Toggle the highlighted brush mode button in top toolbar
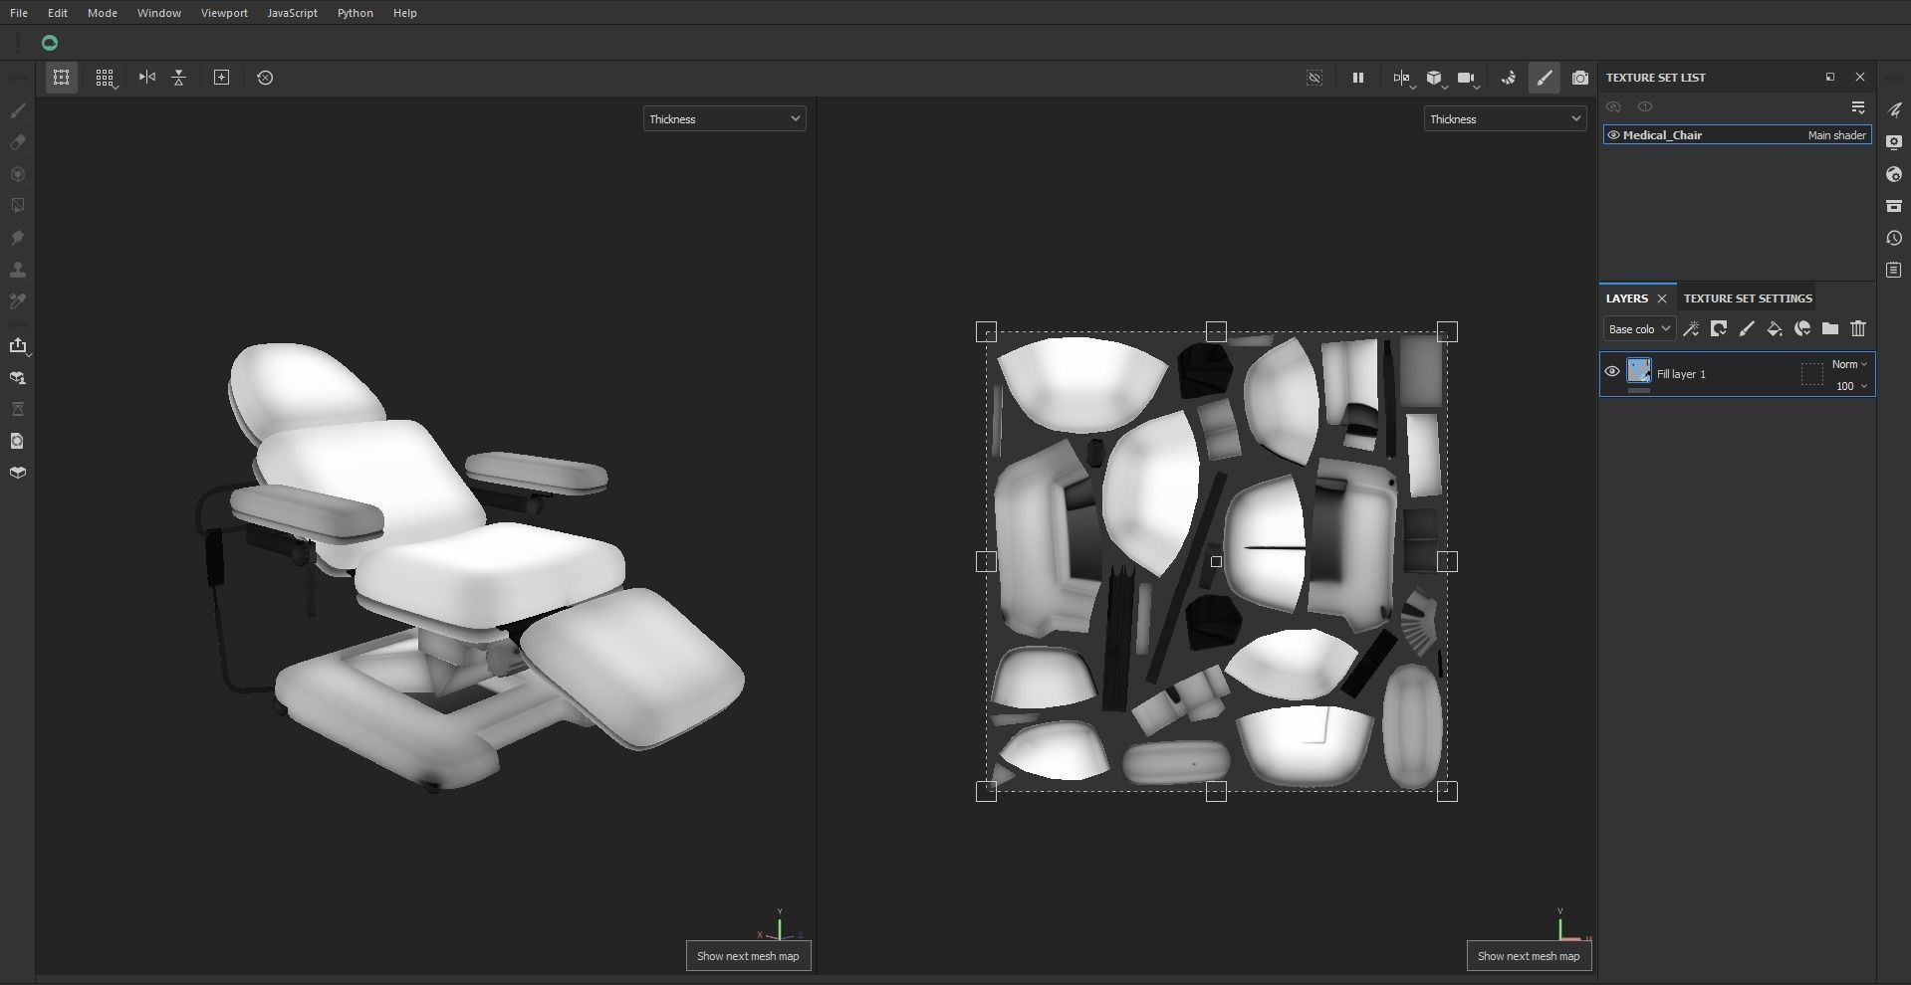Viewport: 1911px width, 985px height. 1545,78
